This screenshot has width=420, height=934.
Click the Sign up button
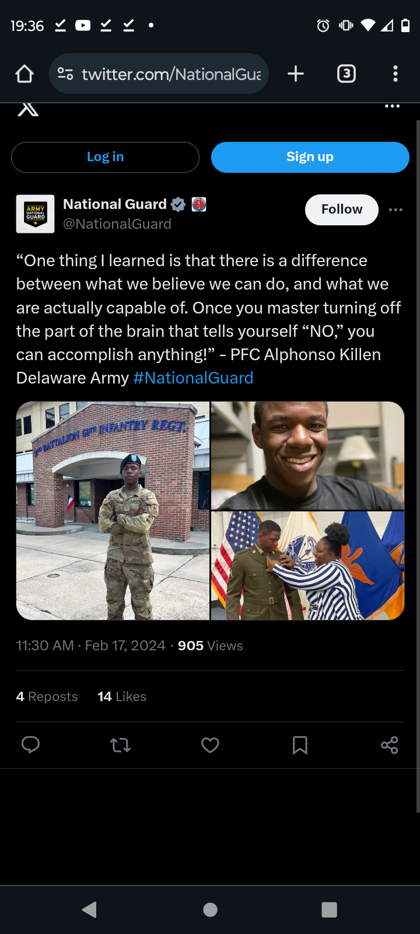[310, 157]
